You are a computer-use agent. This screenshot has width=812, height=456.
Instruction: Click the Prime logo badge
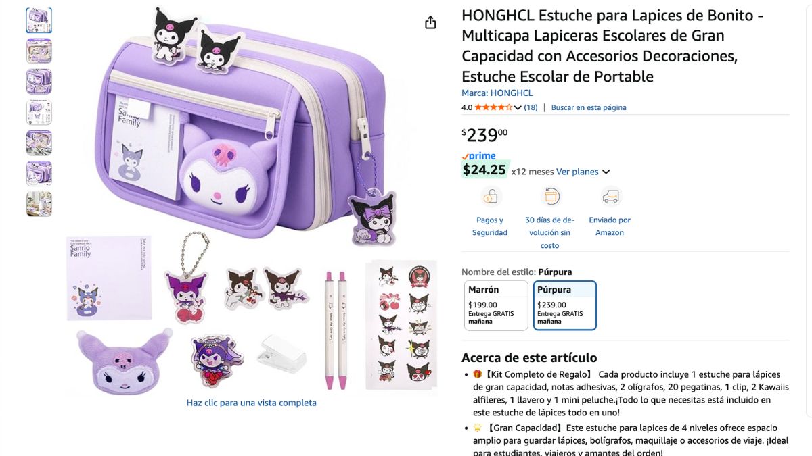click(x=478, y=156)
